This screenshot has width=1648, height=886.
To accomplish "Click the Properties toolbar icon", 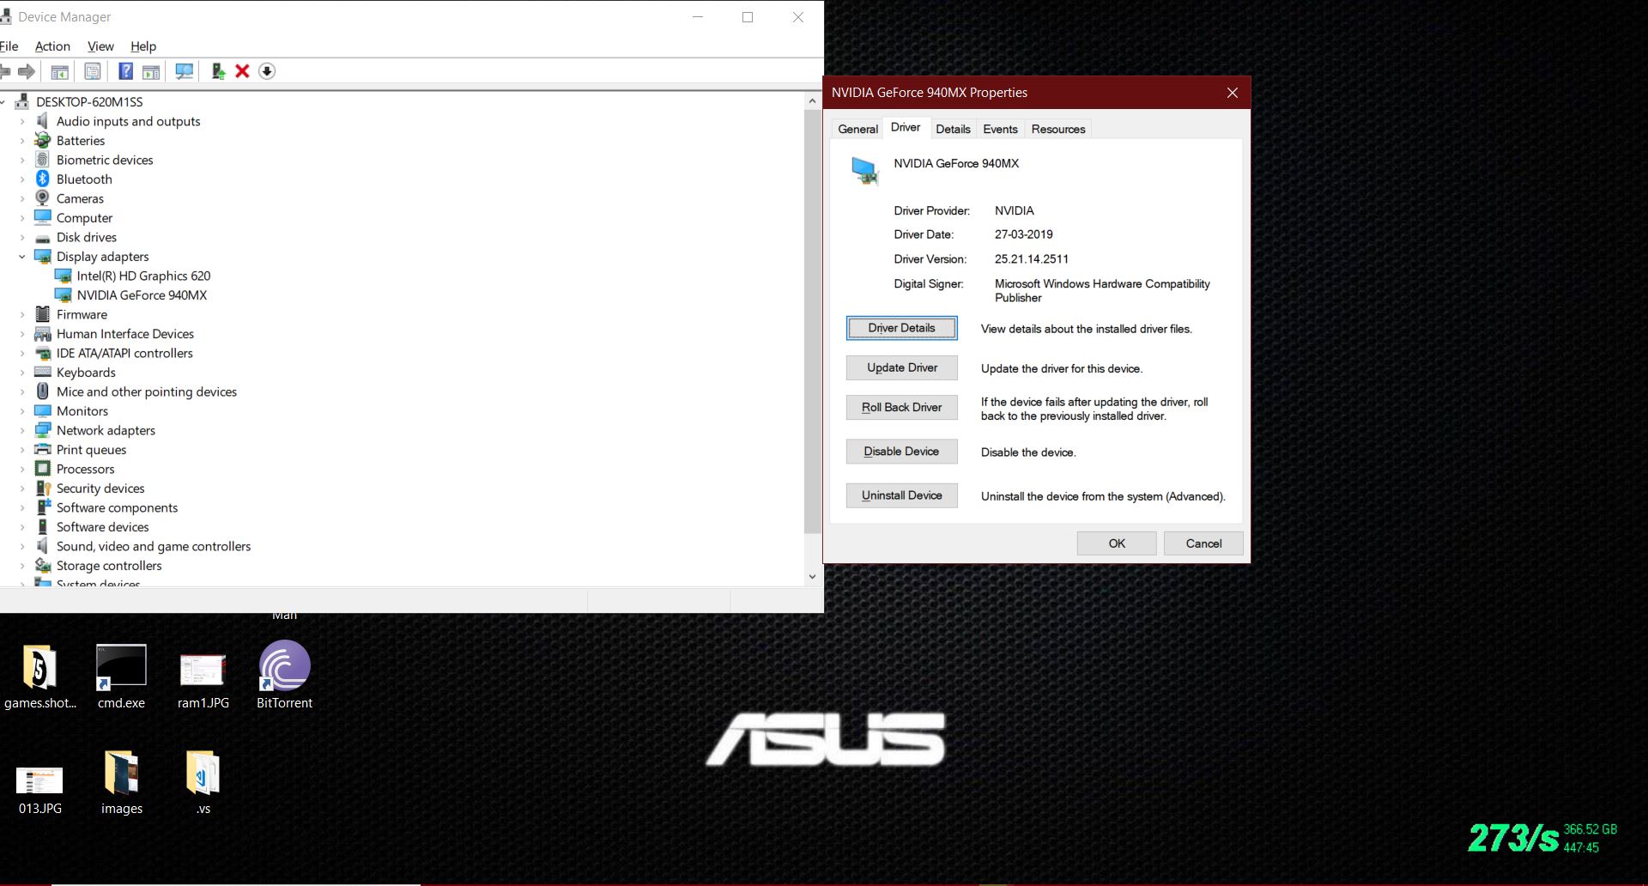I will 93,71.
